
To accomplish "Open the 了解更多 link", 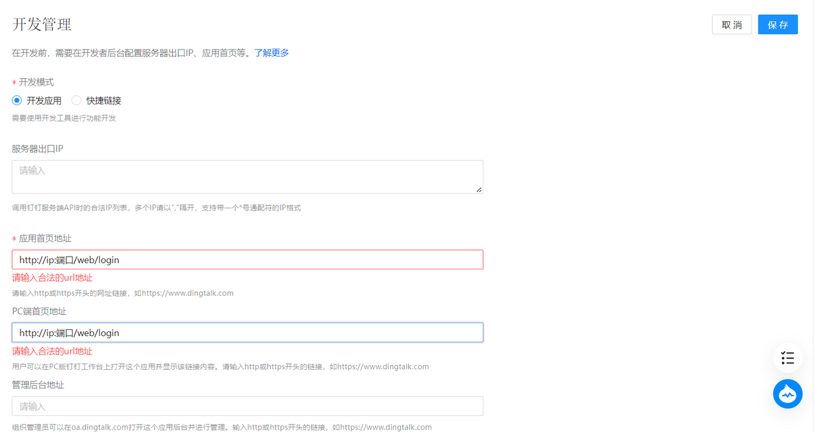I will [x=271, y=53].
